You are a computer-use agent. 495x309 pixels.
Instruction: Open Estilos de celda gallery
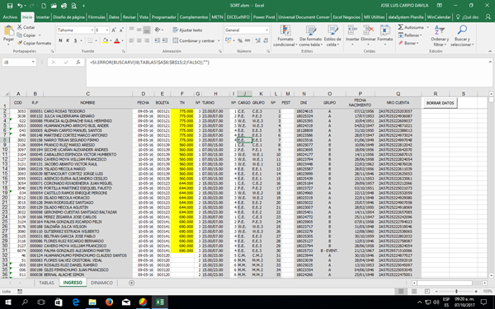tap(332, 36)
